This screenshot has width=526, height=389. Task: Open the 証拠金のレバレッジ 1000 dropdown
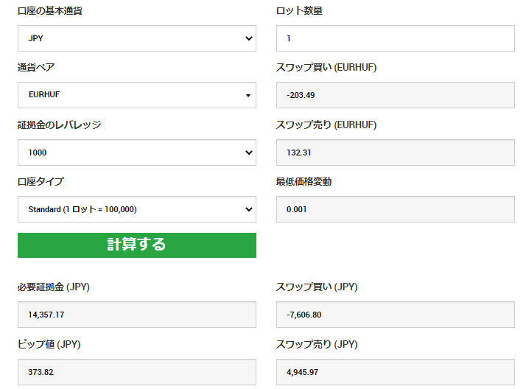tap(137, 153)
